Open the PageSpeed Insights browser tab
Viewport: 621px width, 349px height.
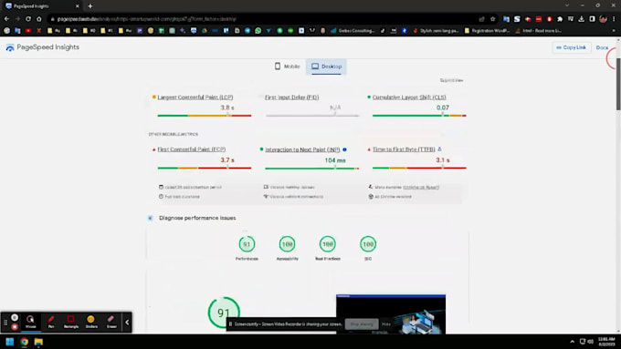(x=42, y=6)
